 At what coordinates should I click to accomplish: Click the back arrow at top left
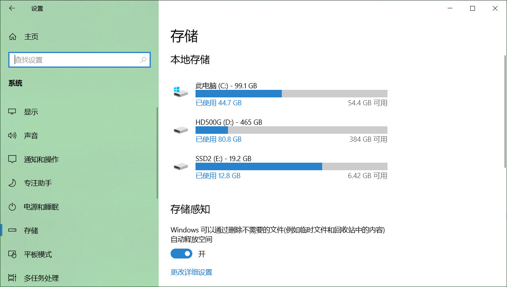click(11, 8)
